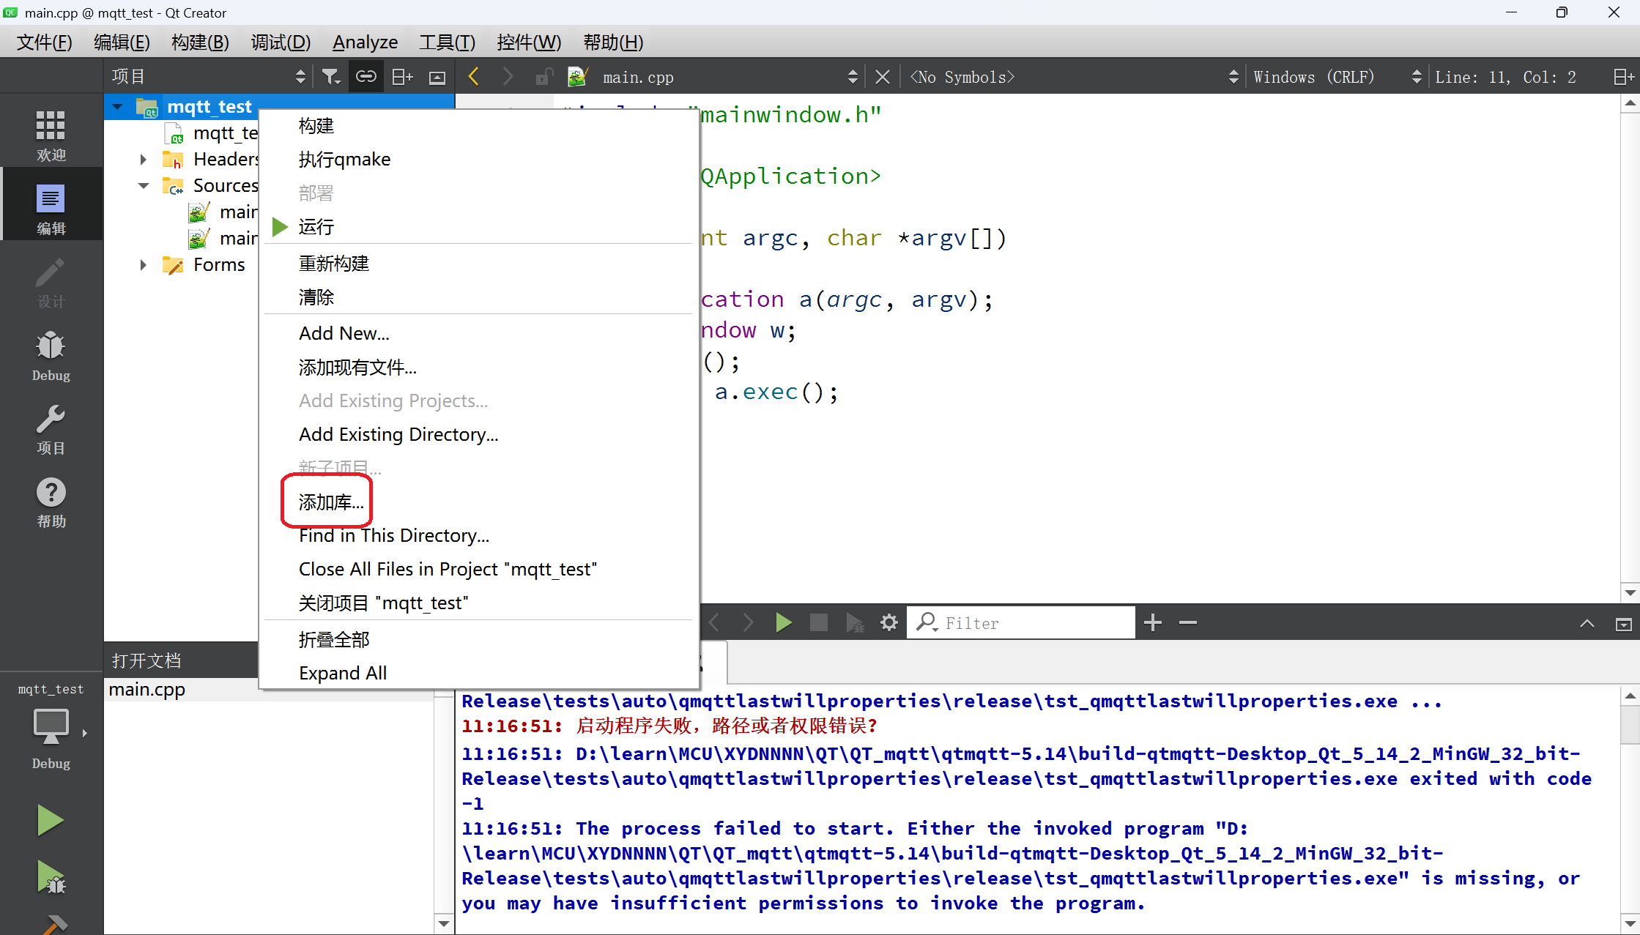Open the 帮助(H) menu
Viewport: 1640px width, 935px height.
pyautogui.click(x=613, y=42)
